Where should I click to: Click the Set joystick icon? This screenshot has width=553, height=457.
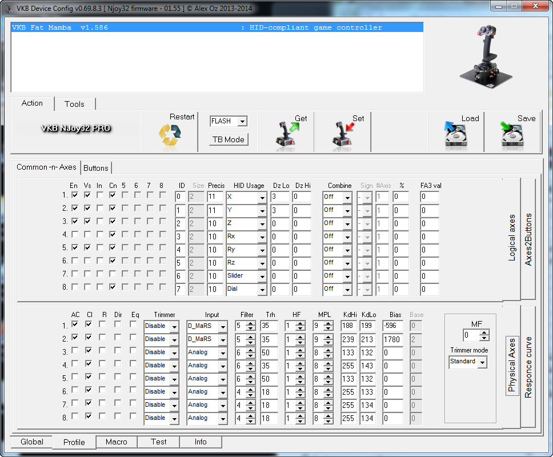[343, 134]
